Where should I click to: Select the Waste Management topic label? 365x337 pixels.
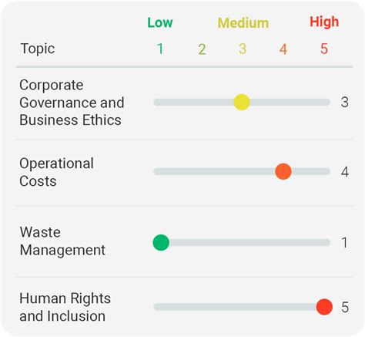62,241
